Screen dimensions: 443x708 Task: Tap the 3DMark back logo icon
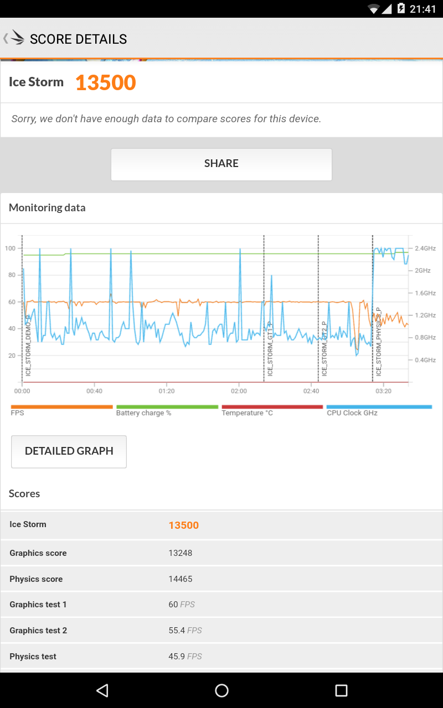pyautogui.click(x=14, y=38)
